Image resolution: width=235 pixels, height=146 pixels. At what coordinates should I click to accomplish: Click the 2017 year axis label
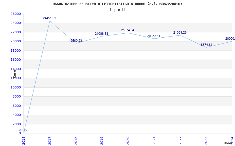click(50, 141)
